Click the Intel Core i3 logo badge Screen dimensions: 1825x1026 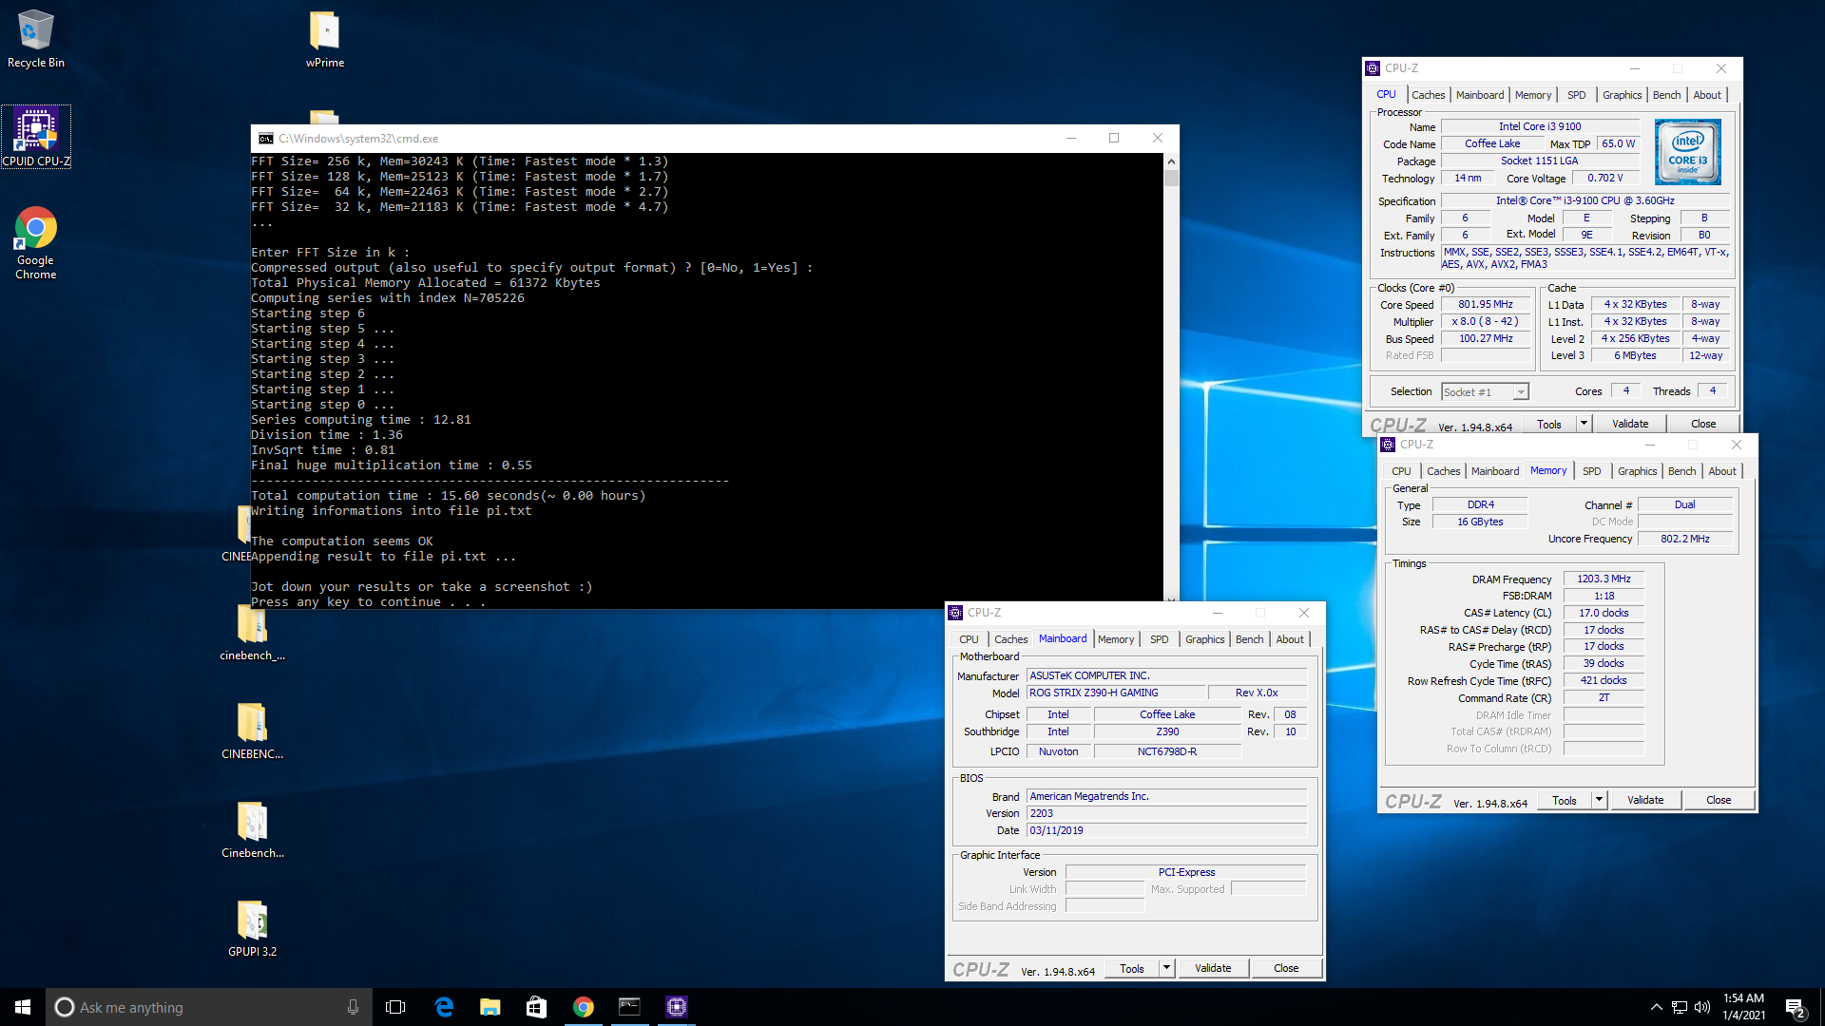tap(1687, 152)
